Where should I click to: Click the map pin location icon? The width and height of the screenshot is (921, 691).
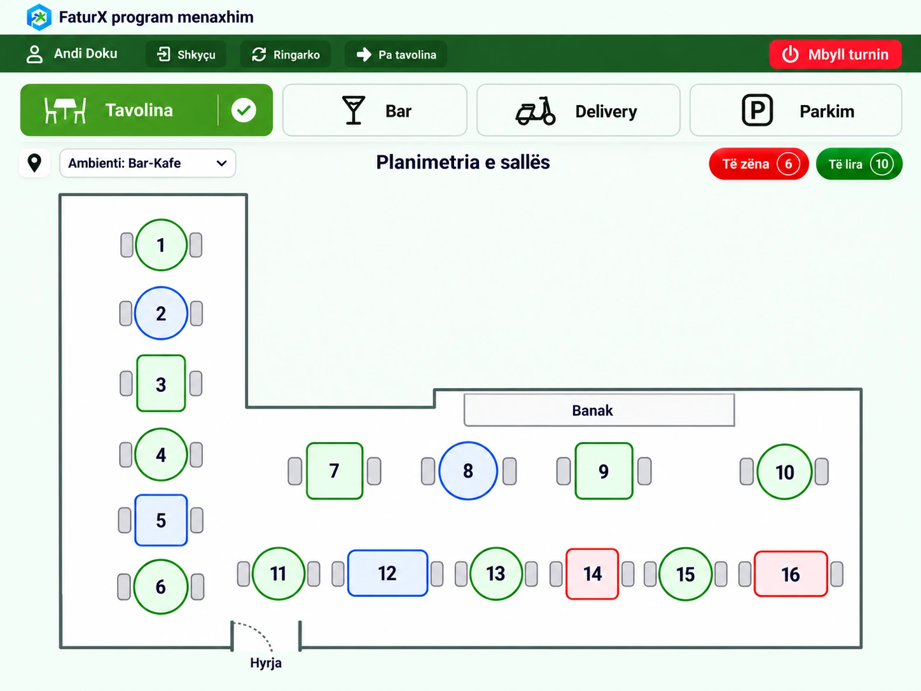(x=35, y=164)
